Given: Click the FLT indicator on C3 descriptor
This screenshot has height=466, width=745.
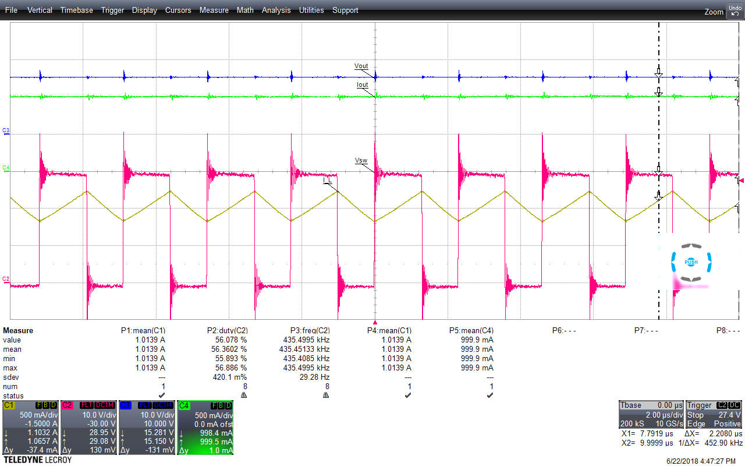Looking at the screenshot, I should 144,405.
